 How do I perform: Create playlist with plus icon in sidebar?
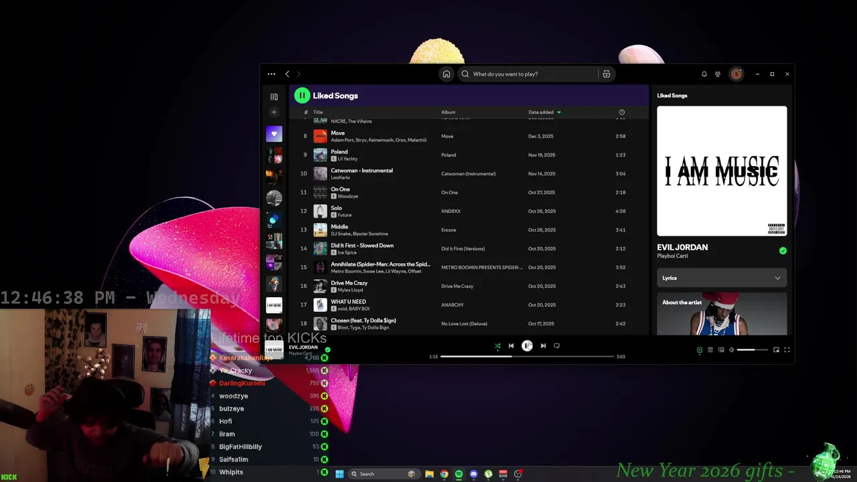274,112
